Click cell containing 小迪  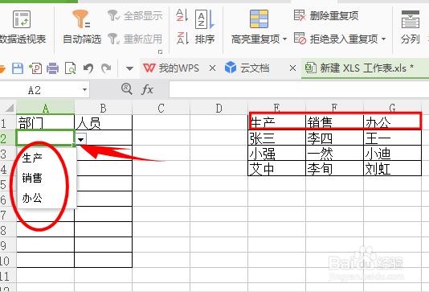click(x=392, y=153)
